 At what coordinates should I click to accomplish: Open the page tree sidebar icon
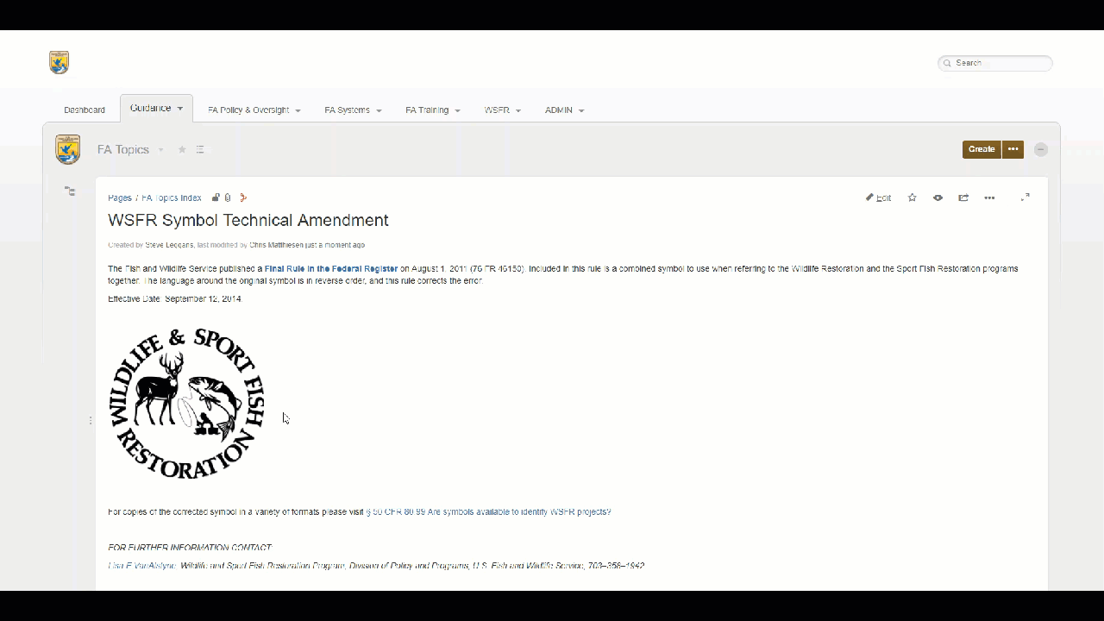[x=70, y=191]
